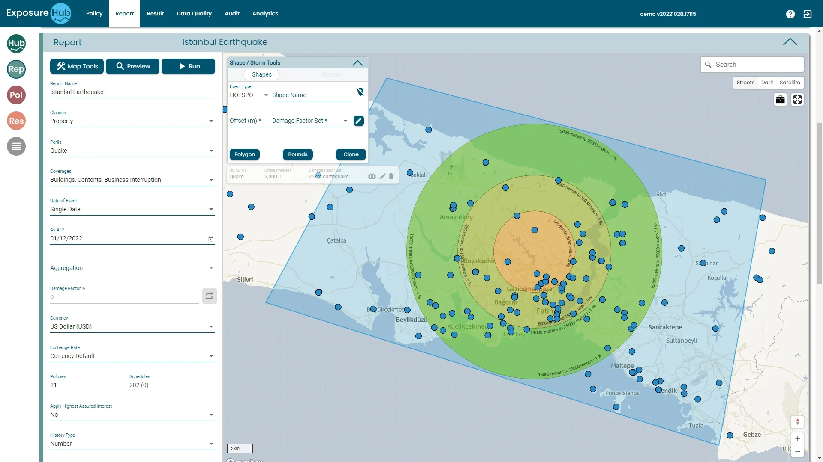Open the Res results sidebar icon
Image resolution: width=823 pixels, height=462 pixels.
(16, 121)
